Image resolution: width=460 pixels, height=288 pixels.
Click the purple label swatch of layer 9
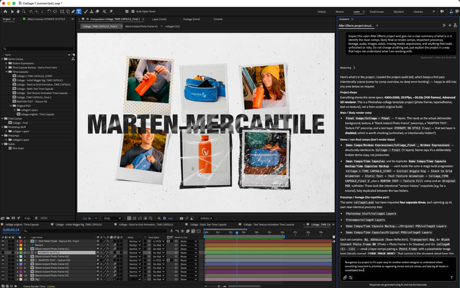(x=21, y=272)
